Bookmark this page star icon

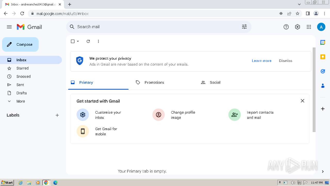click(298, 13)
